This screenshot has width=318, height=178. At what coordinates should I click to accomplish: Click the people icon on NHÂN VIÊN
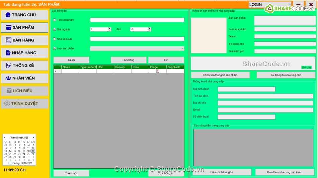[x=8, y=78]
